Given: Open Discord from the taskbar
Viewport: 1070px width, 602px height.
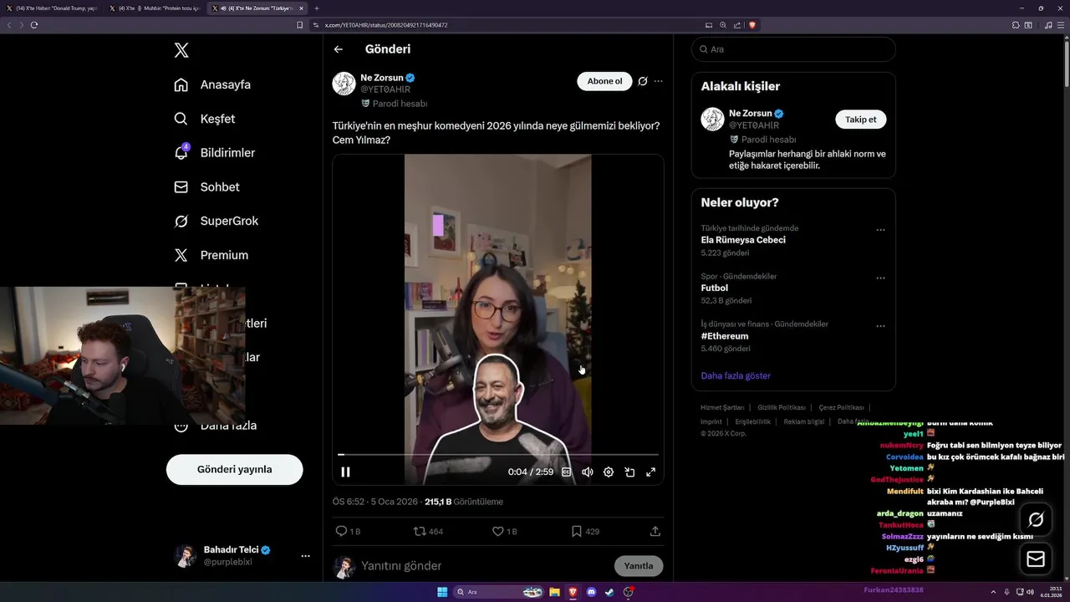Looking at the screenshot, I should point(591,592).
